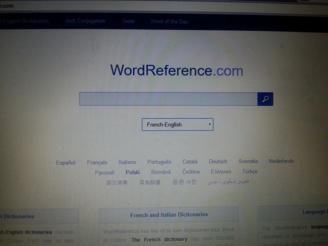Switch site language to Español
The image size is (328, 246).
pos(66,163)
